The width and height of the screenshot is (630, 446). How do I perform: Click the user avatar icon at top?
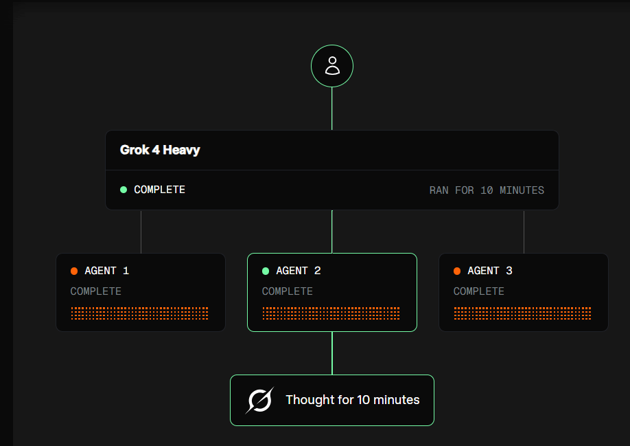pyautogui.click(x=332, y=66)
